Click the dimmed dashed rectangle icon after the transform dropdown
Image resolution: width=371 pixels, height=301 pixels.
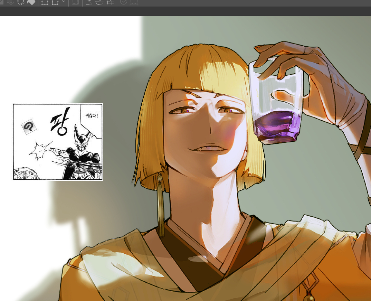pyautogui.click(x=75, y=2)
